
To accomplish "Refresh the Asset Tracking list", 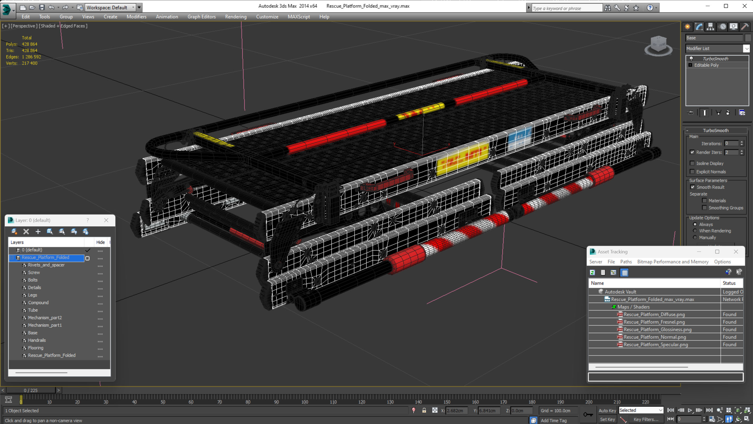I will pyautogui.click(x=592, y=272).
